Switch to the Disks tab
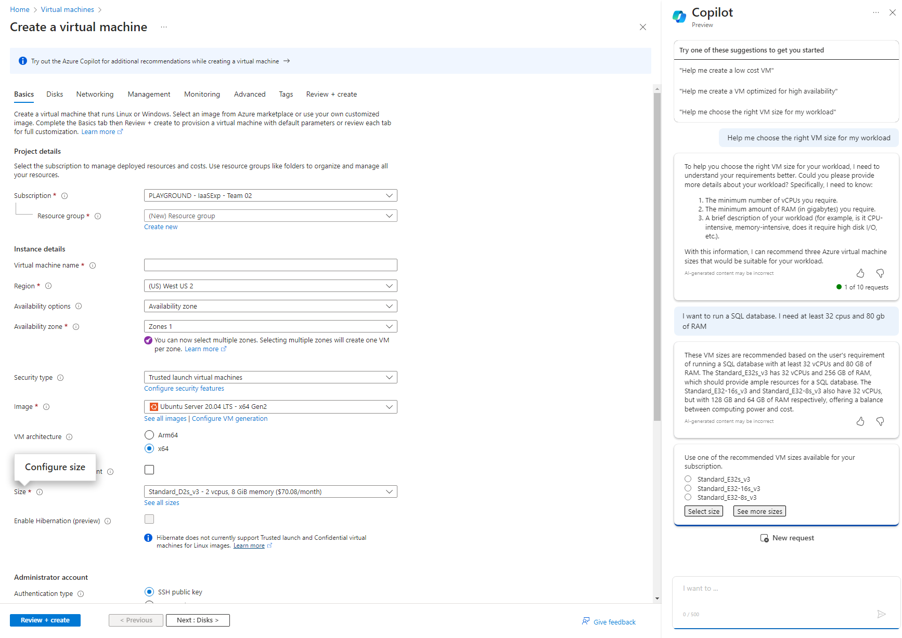The image size is (902, 638). click(x=55, y=94)
